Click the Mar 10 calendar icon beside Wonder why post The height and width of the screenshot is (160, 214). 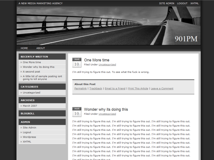tap(76, 112)
